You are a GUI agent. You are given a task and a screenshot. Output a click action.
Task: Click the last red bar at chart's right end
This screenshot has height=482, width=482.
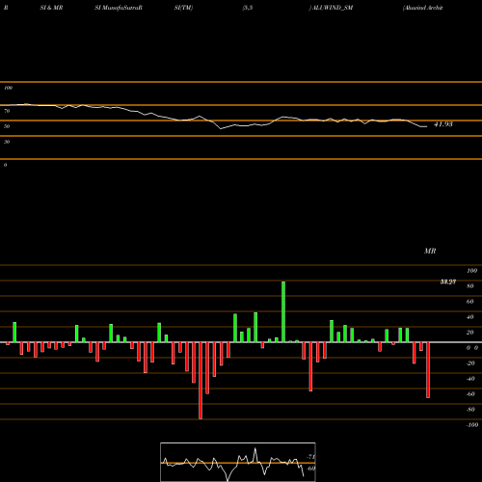(x=428, y=370)
